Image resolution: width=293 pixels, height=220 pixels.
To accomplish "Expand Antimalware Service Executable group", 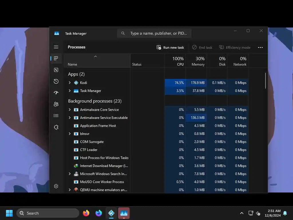I will point(70,118).
